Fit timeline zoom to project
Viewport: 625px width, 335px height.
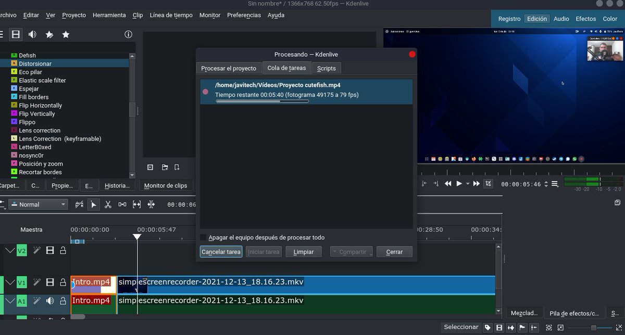click(549, 328)
